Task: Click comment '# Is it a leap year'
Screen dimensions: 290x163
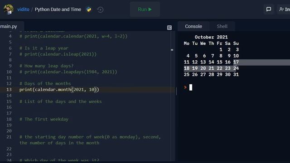Action: pos(44,48)
